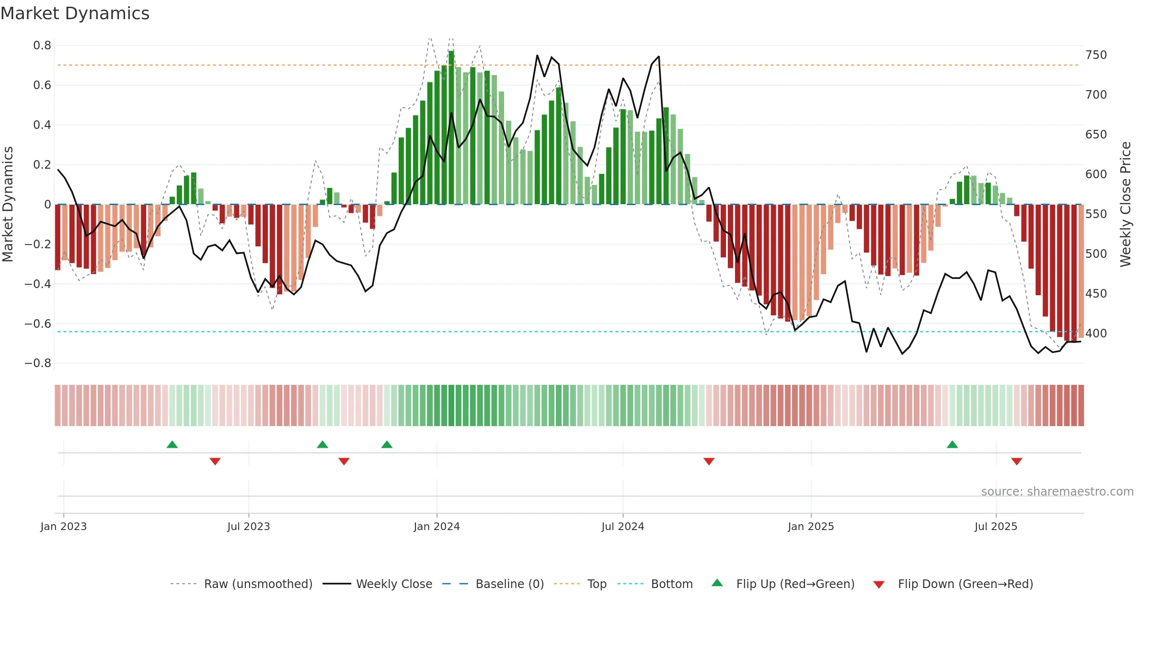Click the green flip-up triangle in 2025
1150x647 pixels.
952,444
